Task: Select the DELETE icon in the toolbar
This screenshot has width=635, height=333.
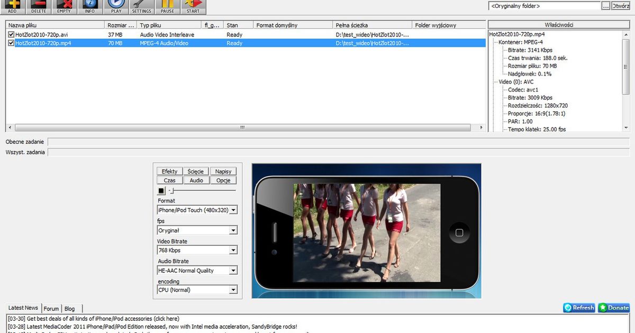Action: click(x=38, y=6)
